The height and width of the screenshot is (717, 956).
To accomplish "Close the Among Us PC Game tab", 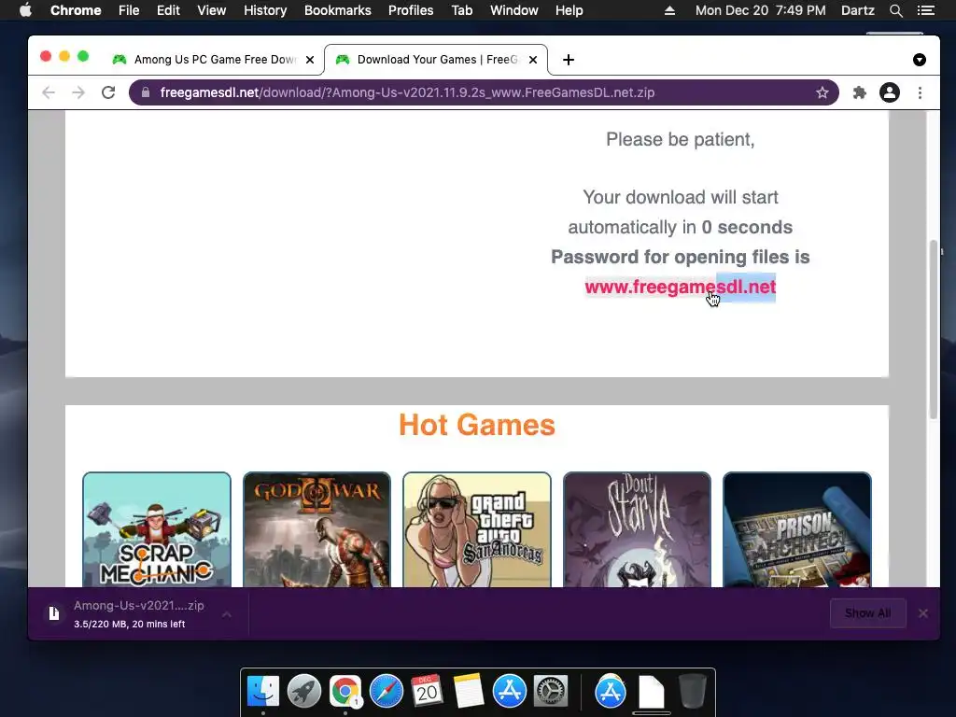I will click(310, 60).
